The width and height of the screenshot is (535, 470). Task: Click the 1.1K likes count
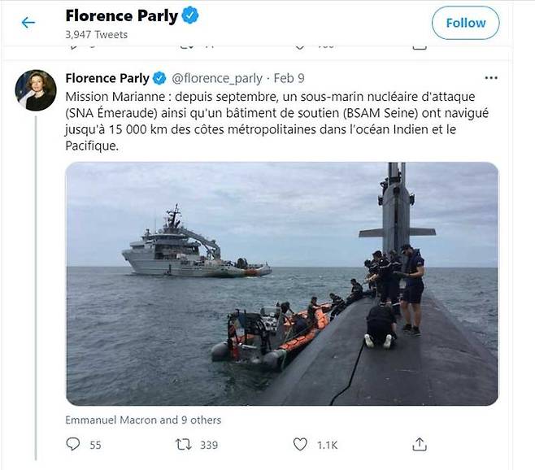click(328, 445)
